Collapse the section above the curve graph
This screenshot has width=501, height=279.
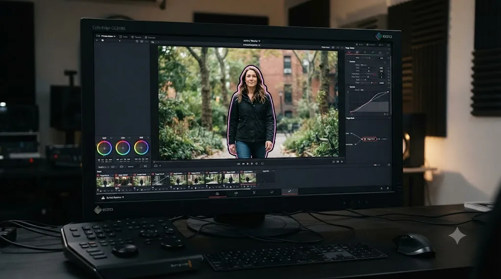tap(348, 87)
